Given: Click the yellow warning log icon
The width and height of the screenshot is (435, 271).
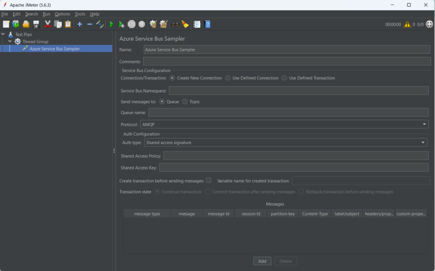Looking at the screenshot, I should (407, 25).
